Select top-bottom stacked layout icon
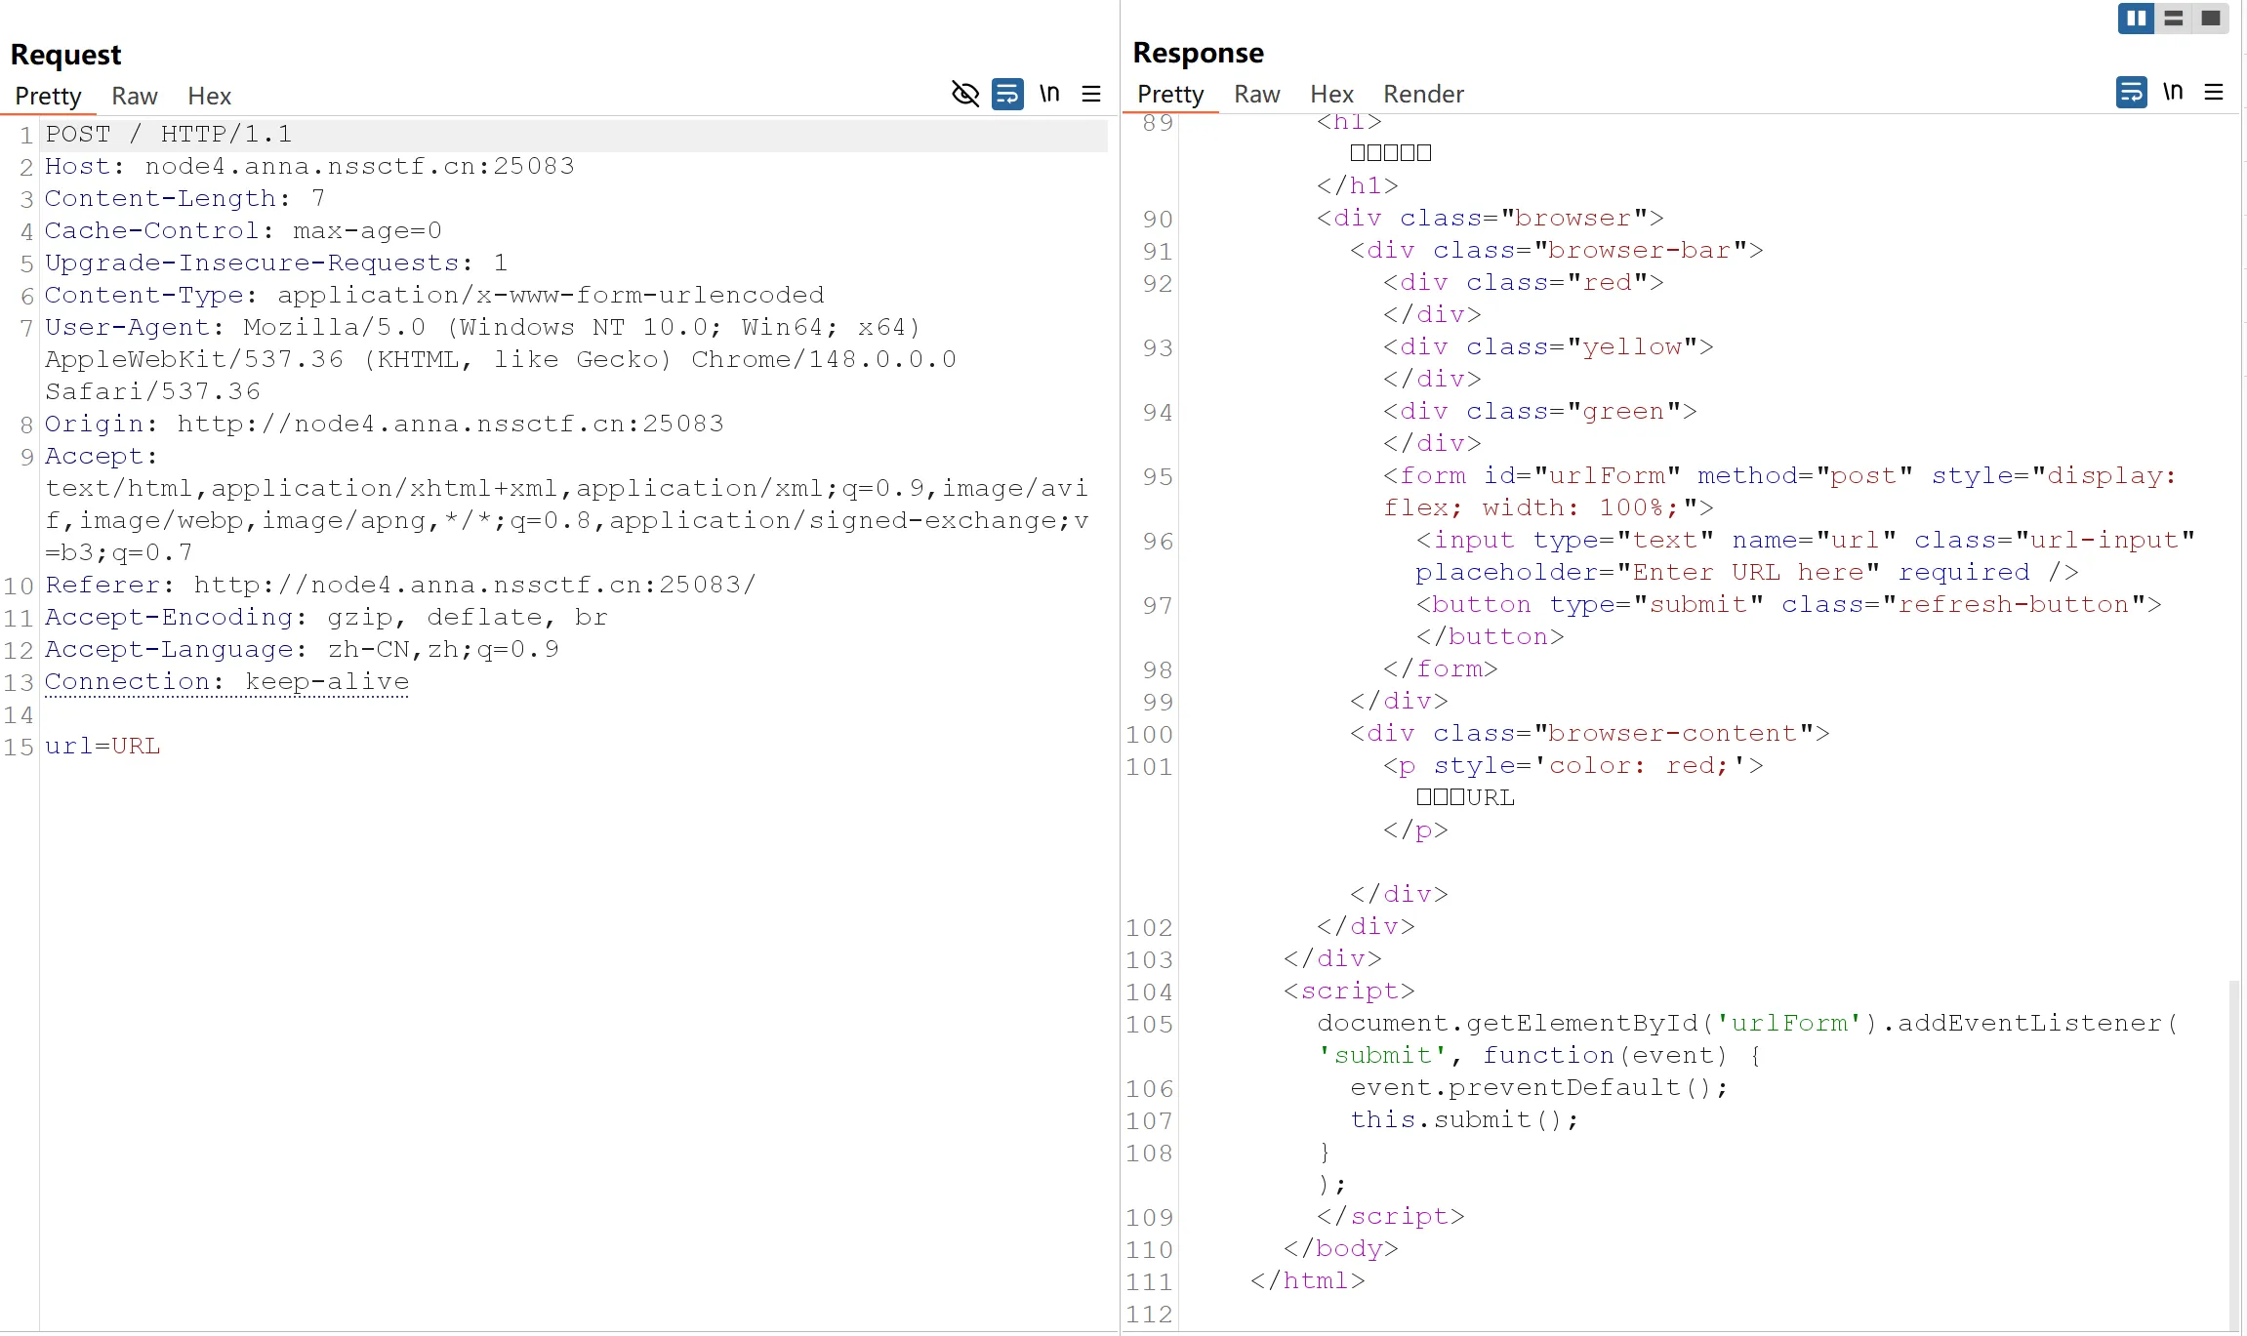This screenshot has height=1336, width=2247. click(x=2173, y=18)
